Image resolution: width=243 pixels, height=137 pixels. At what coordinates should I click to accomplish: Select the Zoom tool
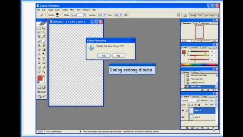point(44,72)
